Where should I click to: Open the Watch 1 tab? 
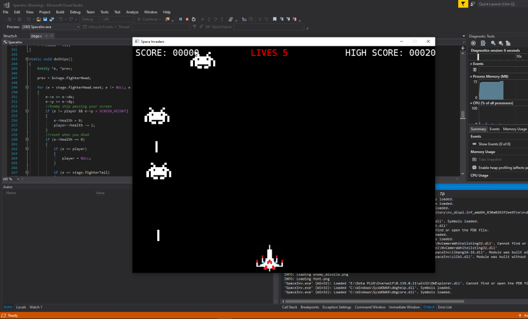point(36,307)
